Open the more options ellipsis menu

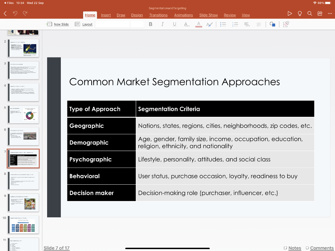pyautogui.click(x=330, y=14)
